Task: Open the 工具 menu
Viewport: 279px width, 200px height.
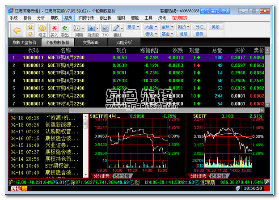Action: (148, 18)
